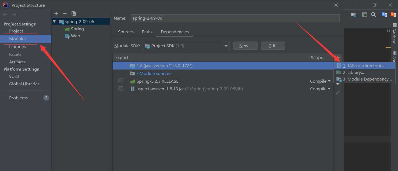Click the edit dependency pencil icon

pos(338,93)
